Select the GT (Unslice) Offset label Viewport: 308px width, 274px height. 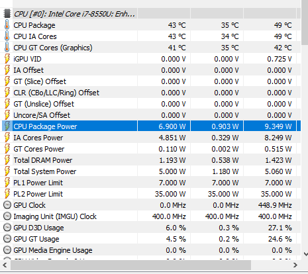(44, 104)
